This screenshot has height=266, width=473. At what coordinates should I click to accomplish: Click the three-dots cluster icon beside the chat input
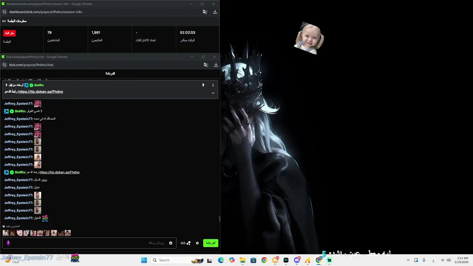[188, 243]
